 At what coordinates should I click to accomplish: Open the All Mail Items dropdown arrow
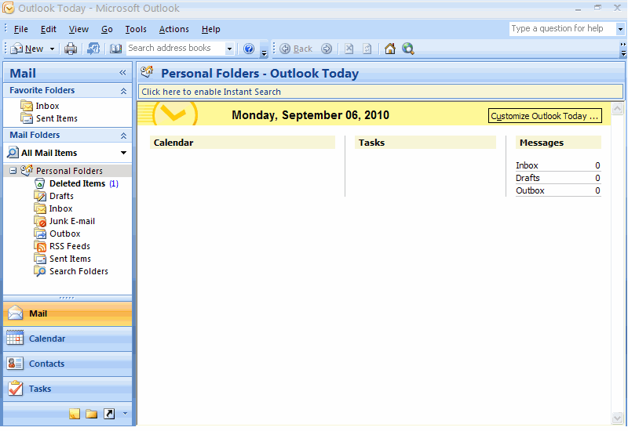point(123,153)
